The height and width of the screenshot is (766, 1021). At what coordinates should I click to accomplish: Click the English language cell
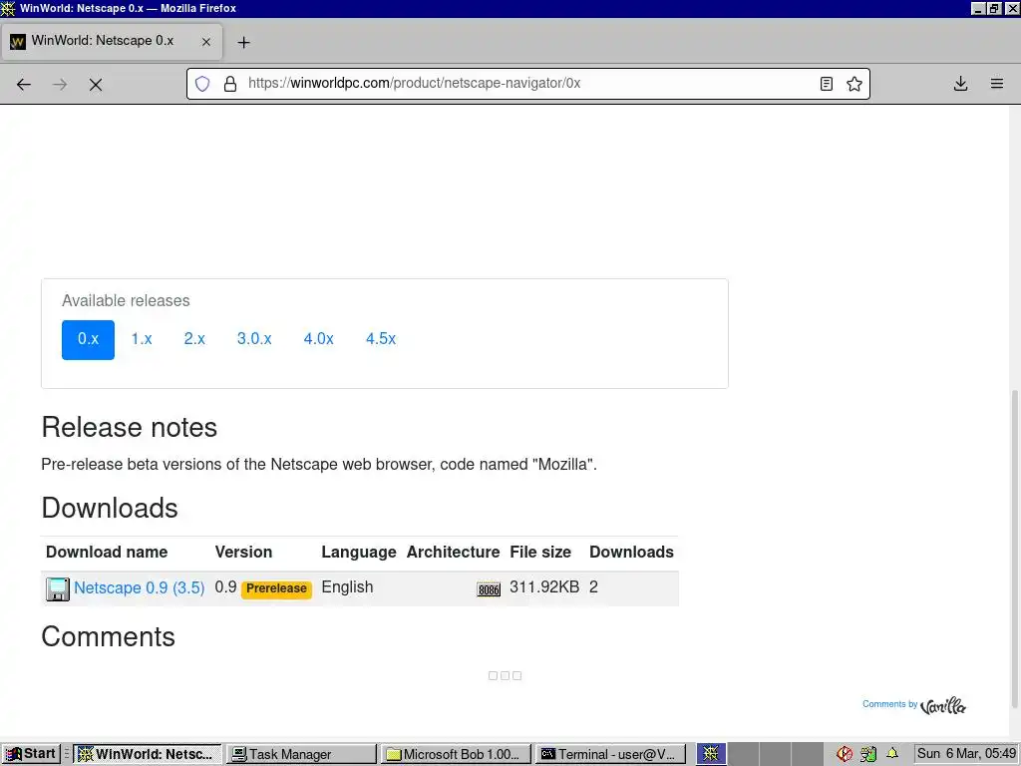tap(347, 587)
